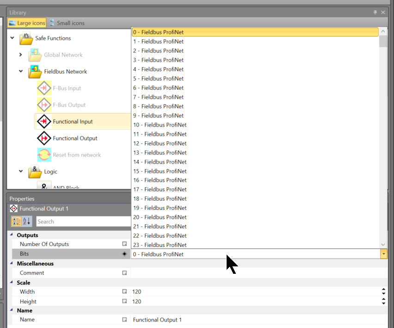The image size is (394, 328).
Task: Click the Comment property marker
Action: [x=124, y=273]
